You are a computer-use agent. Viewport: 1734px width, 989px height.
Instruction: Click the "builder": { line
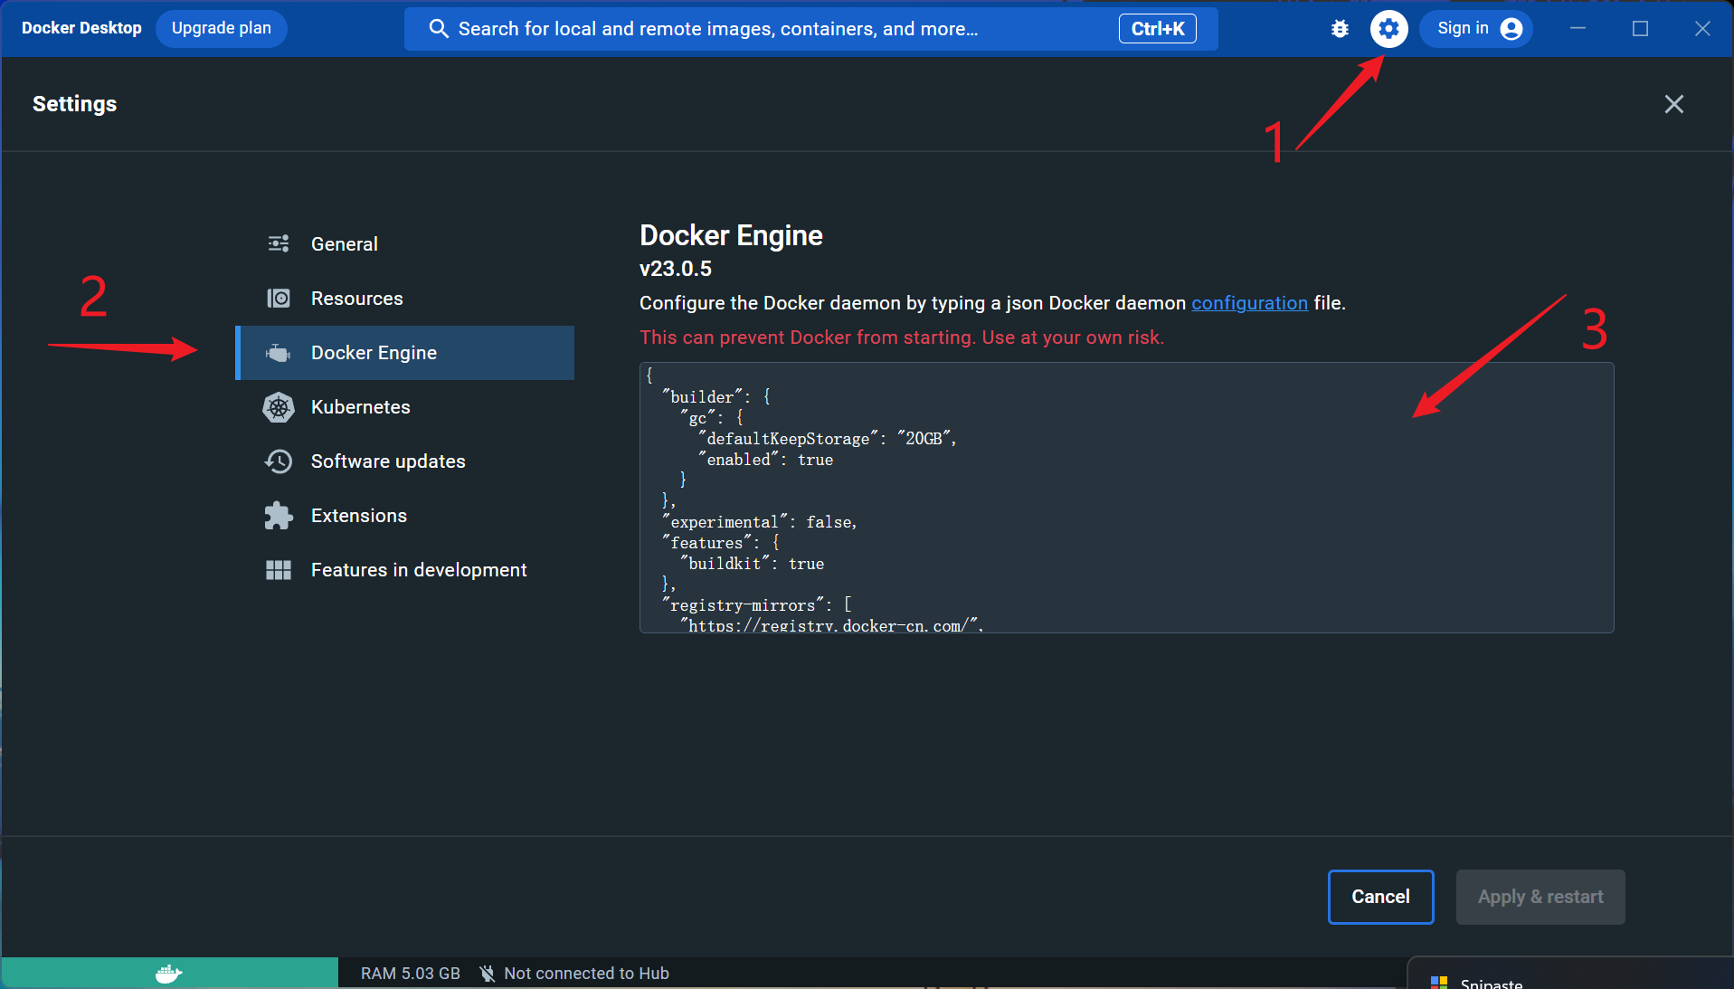(x=716, y=397)
